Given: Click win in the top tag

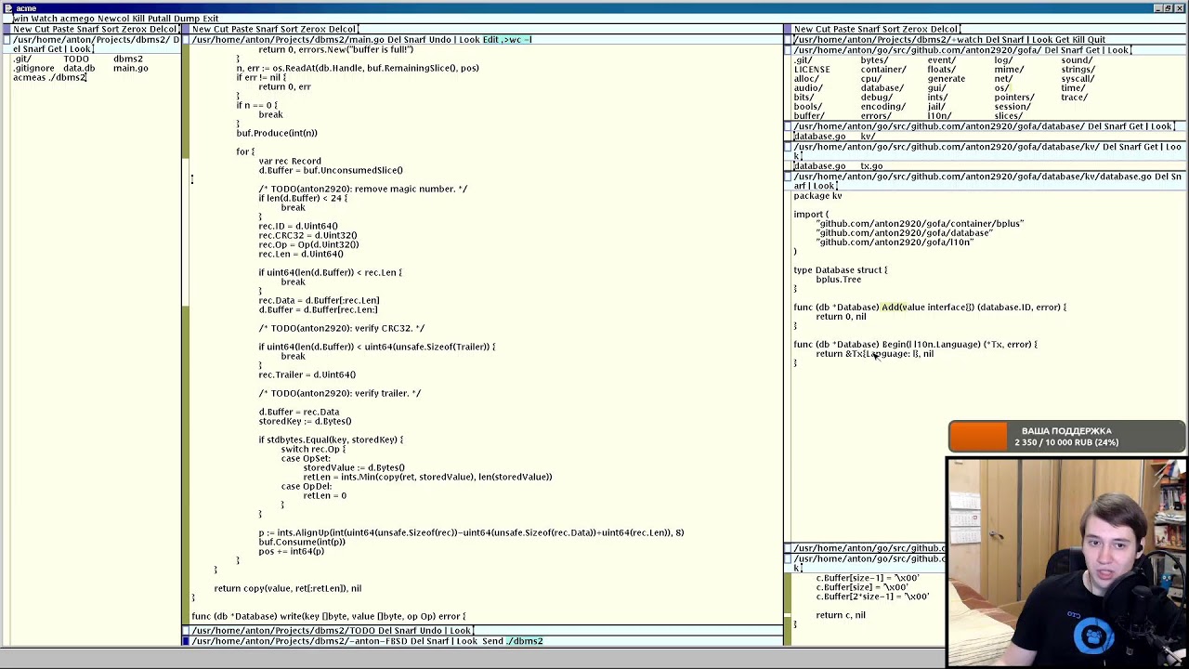Looking at the screenshot, I should coord(20,19).
